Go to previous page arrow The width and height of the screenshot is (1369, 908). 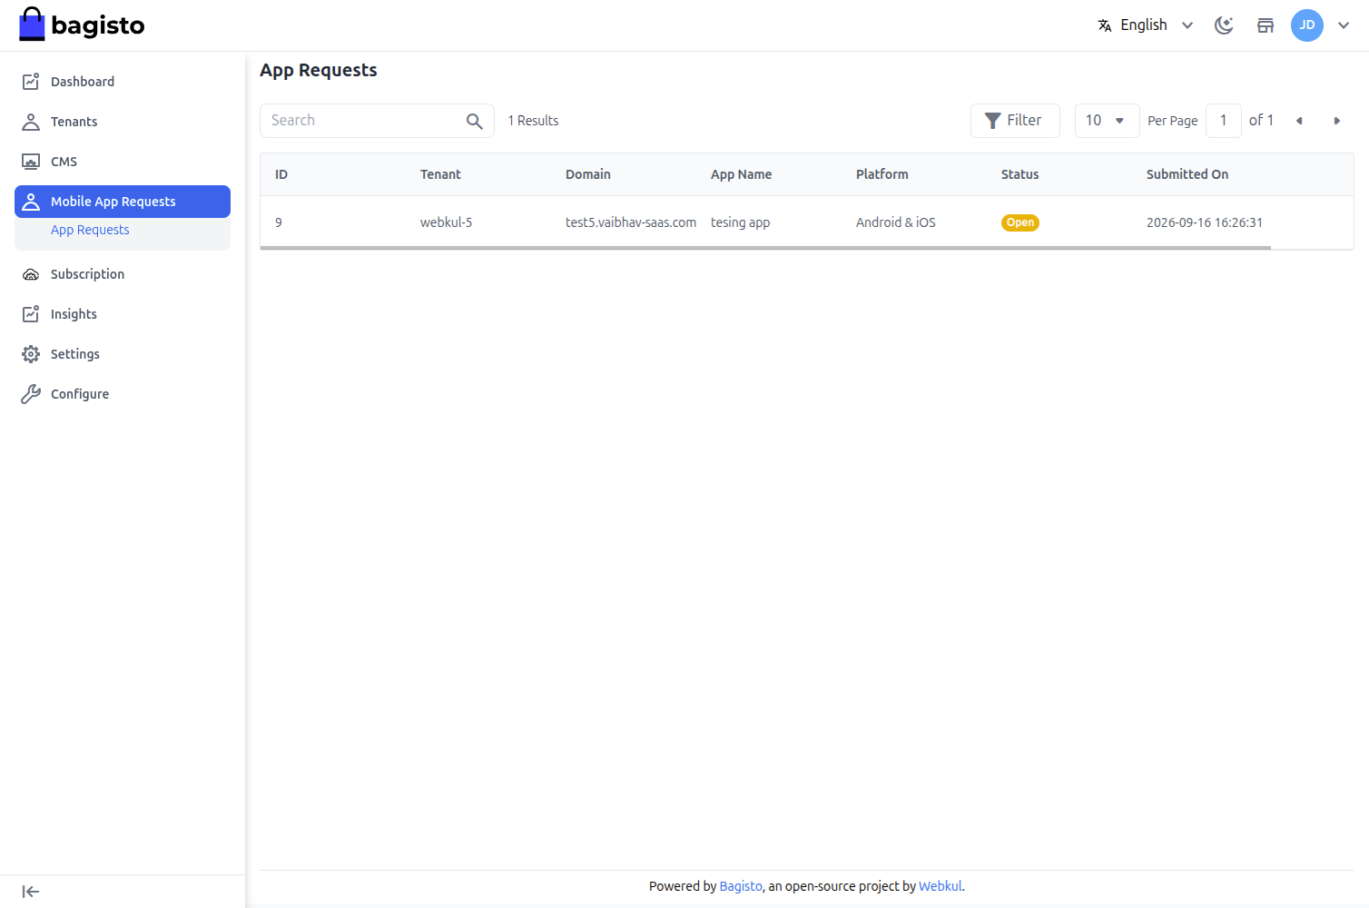[x=1299, y=121]
